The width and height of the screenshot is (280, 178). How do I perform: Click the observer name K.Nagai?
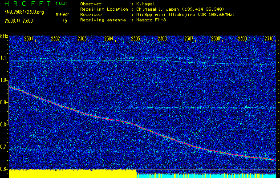(146, 4)
